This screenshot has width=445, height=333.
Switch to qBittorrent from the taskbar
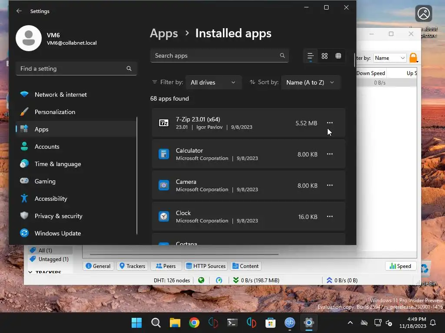pos(290,323)
